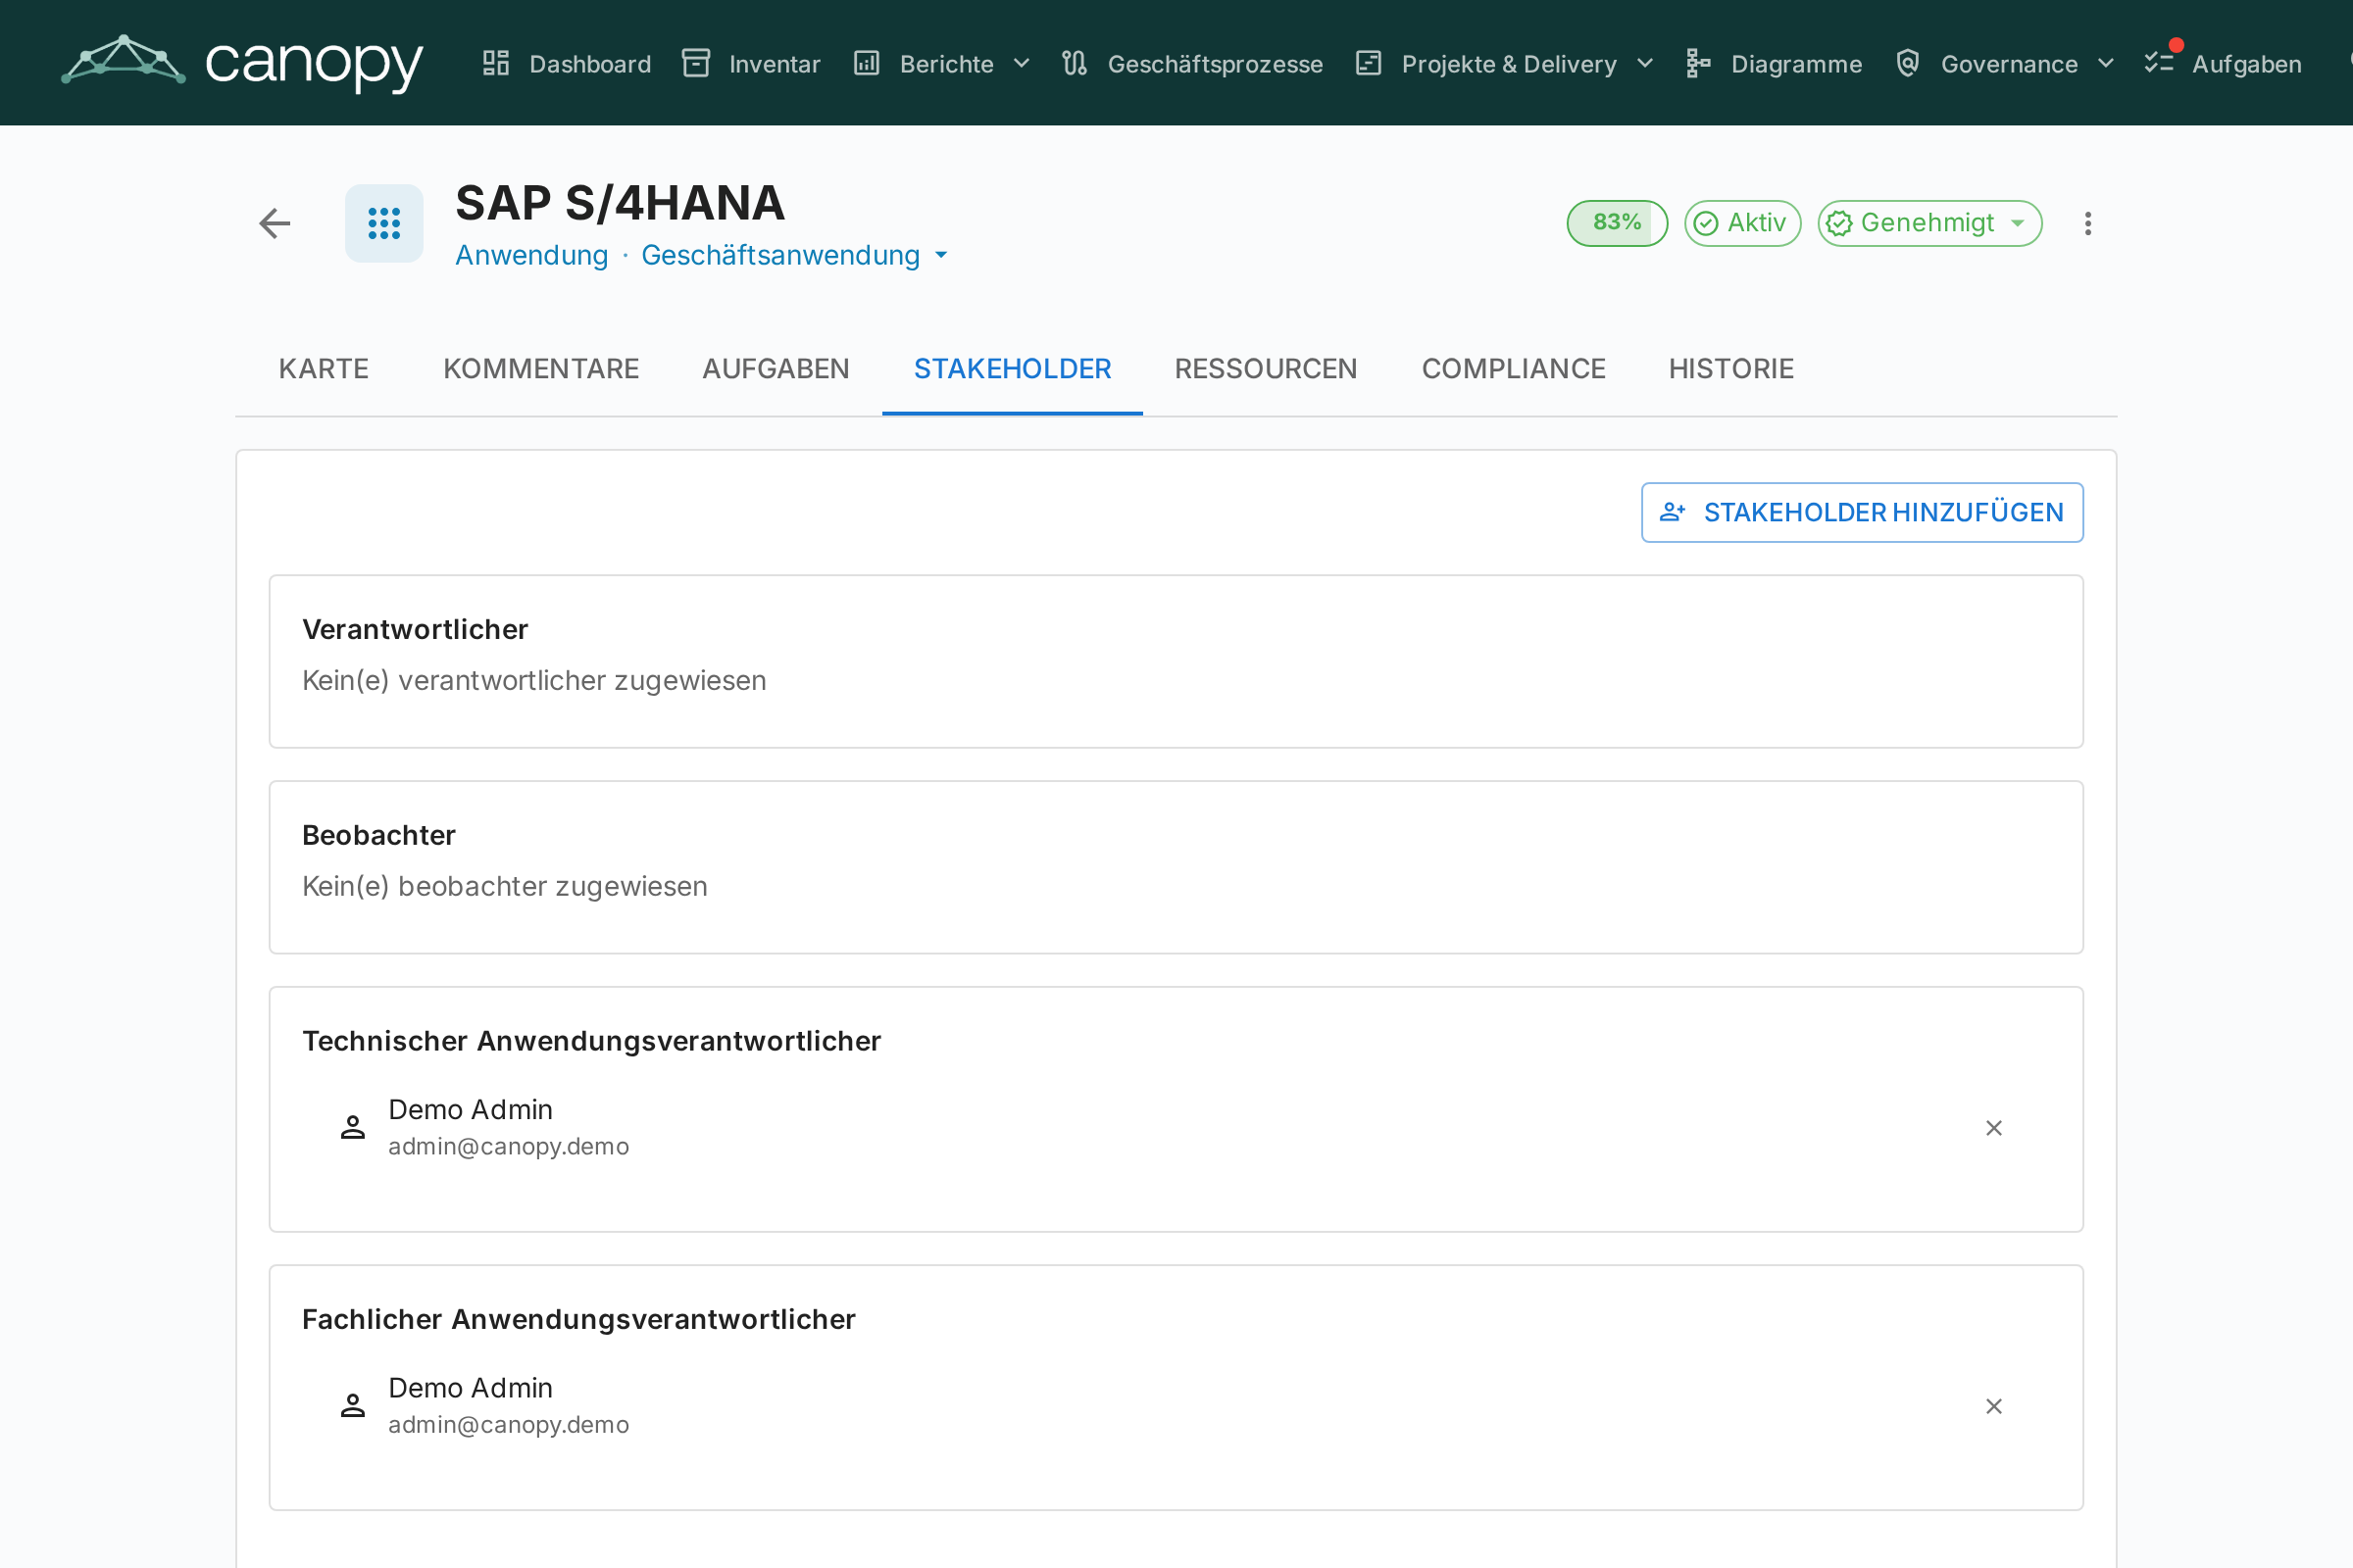Click the Technischer Anwendungsverantwortlicher heading
Screen dimensions: 2353x1568
coord(592,1042)
